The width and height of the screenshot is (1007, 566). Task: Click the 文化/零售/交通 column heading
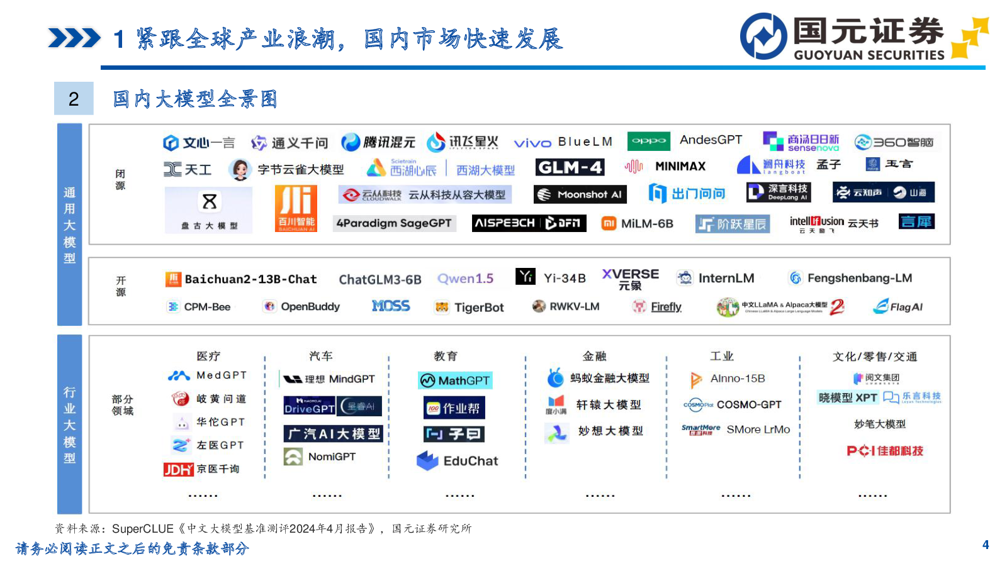875,357
